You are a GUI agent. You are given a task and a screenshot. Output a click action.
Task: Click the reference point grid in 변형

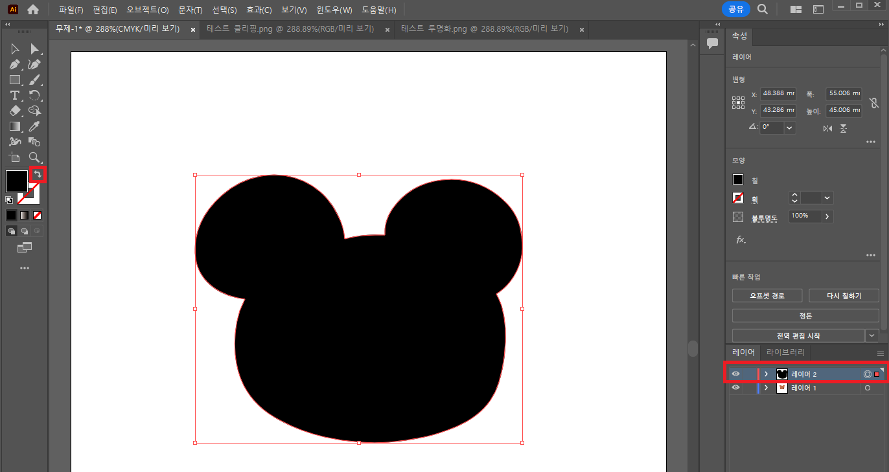click(739, 102)
